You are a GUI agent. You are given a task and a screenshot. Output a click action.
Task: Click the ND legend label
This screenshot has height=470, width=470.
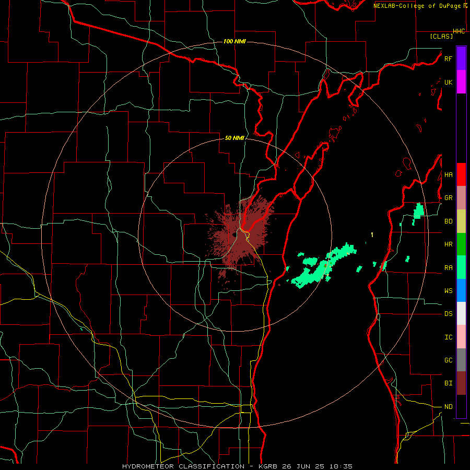click(x=448, y=407)
